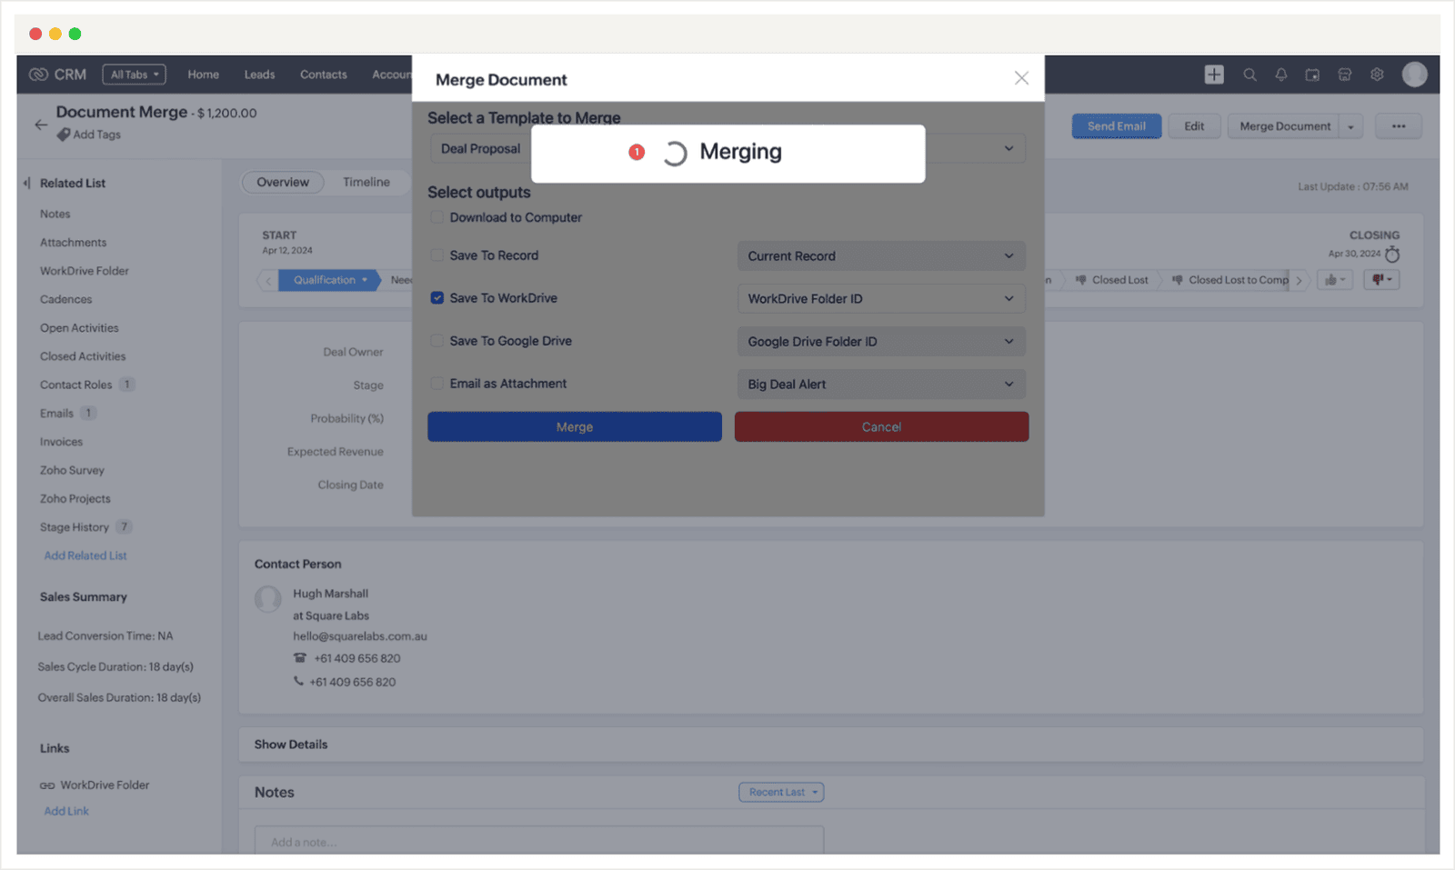The image size is (1455, 870).
Task: Click the closing date timer icon
Action: [1392, 255]
